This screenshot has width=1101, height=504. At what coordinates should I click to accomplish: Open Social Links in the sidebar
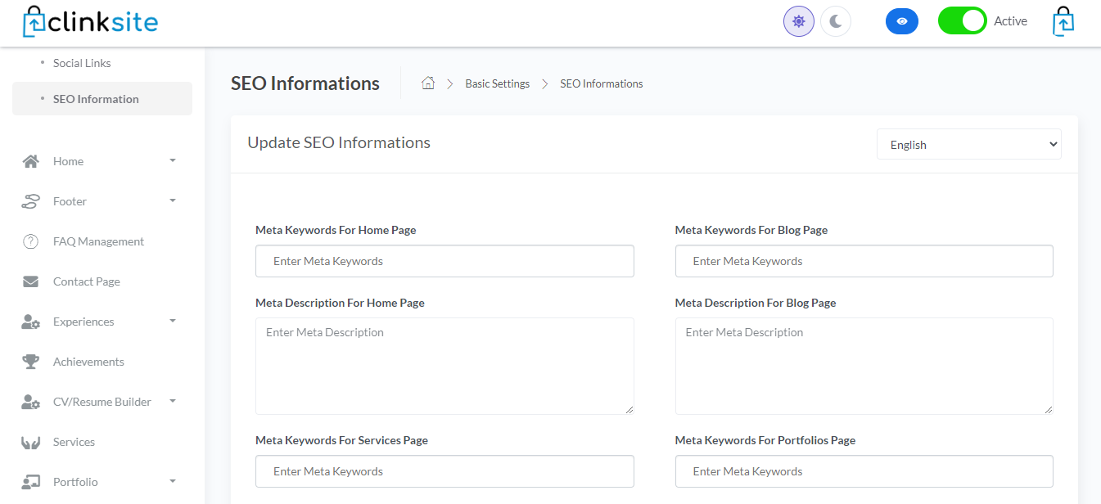click(82, 63)
